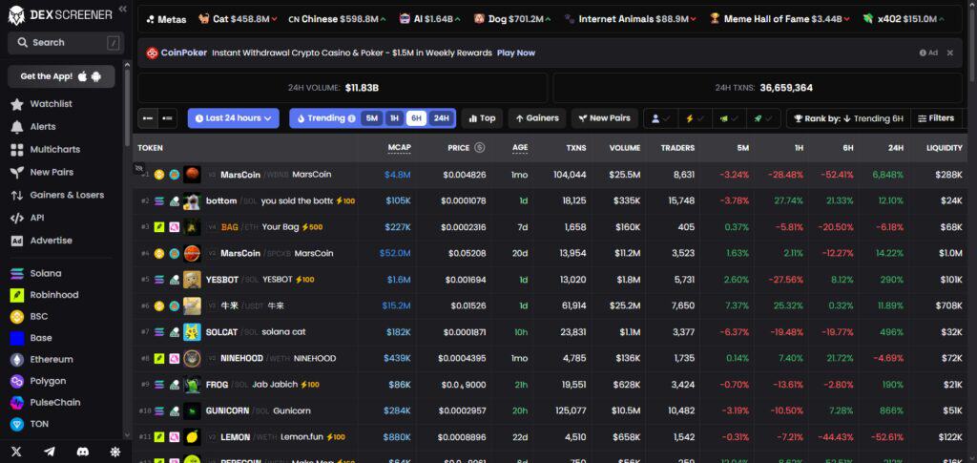Viewport: 977px width, 463px height.
Task: Open the Internet Animals meta
Action: point(632,19)
